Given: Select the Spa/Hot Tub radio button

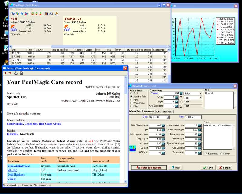Looking at the screenshot, I should coord(131,96).
